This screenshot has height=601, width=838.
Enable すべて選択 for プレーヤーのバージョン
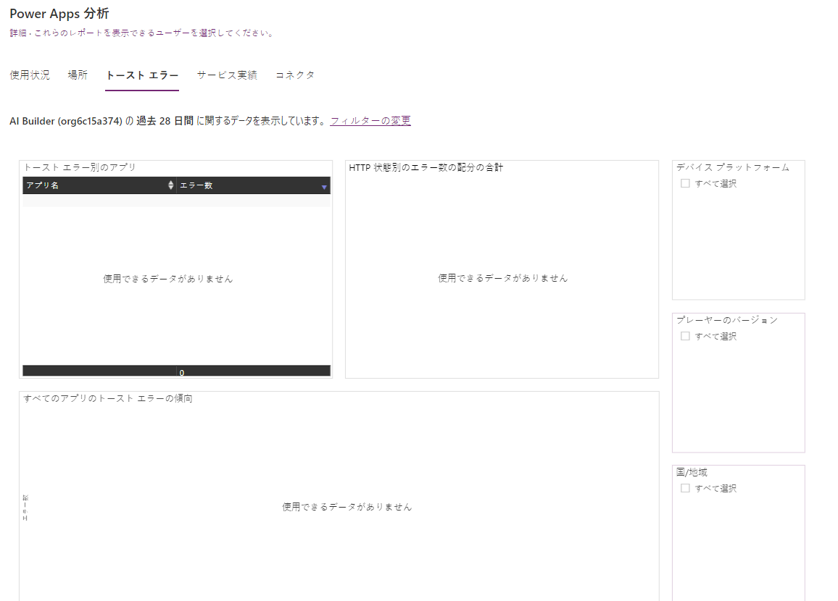(x=685, y=336)
